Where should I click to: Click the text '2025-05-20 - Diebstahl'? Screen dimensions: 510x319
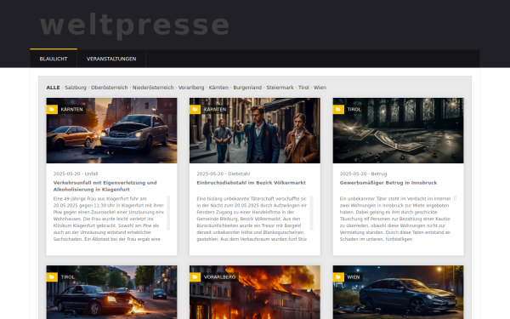tap(223, 174)
